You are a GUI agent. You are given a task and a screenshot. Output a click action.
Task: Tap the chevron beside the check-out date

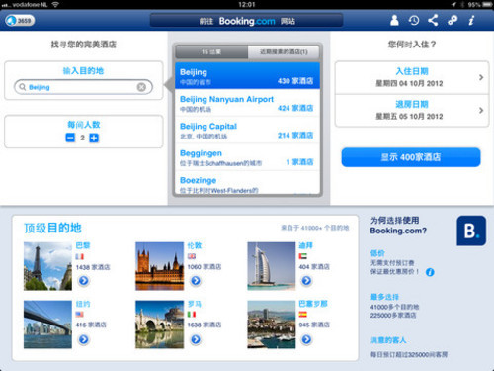pyautogui.click(x=481, y=110)
